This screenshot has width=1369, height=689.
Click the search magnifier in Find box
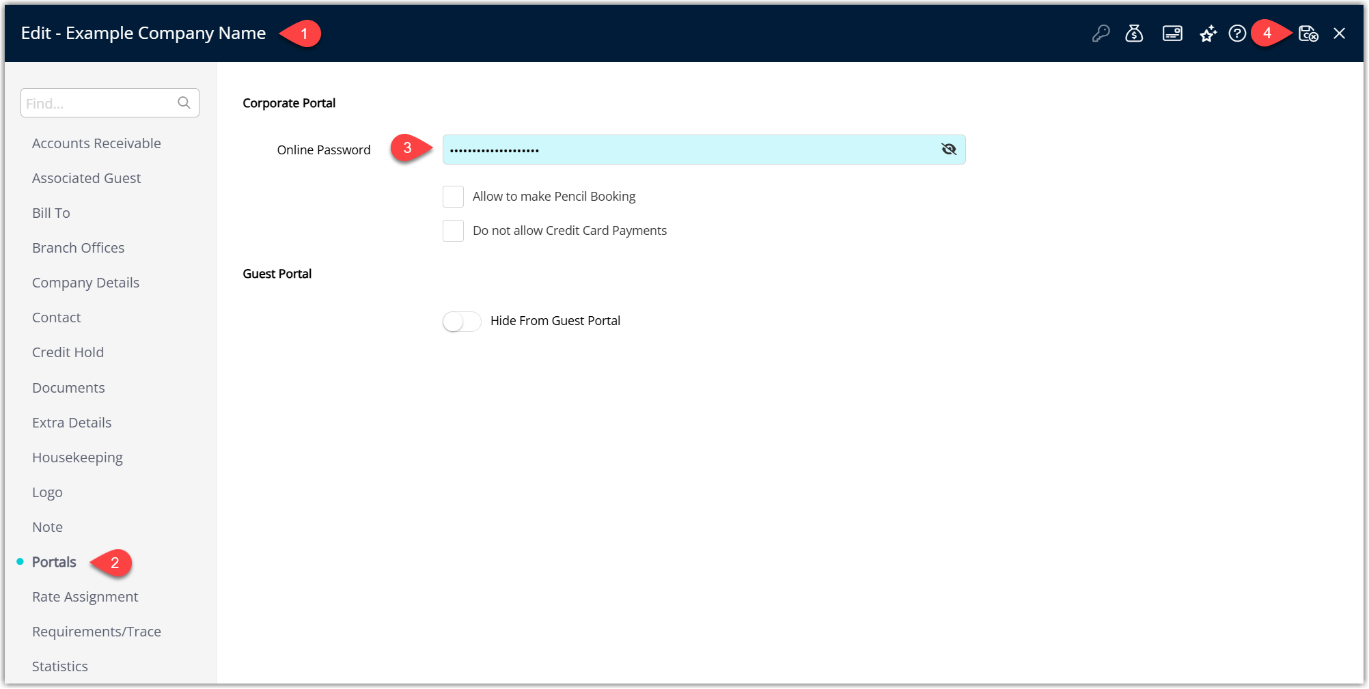pyautogui.click(x=184, y=103)
